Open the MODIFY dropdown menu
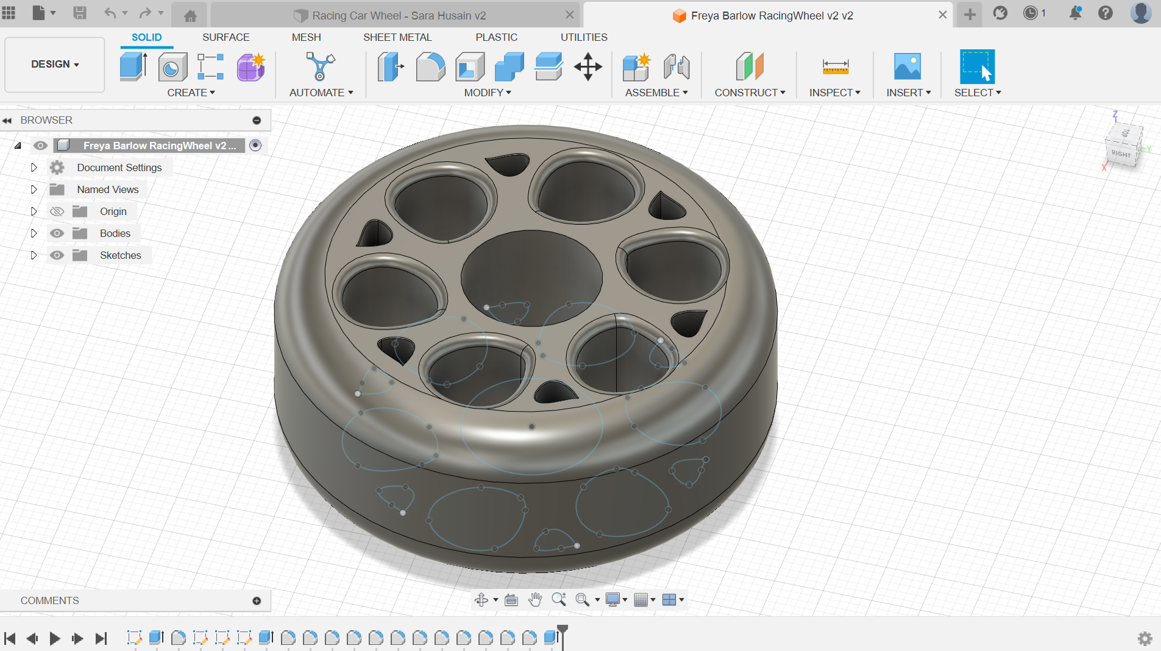The width and height of the screenshot is (1161, 651). pyautogui.click(x=488, y=93)
